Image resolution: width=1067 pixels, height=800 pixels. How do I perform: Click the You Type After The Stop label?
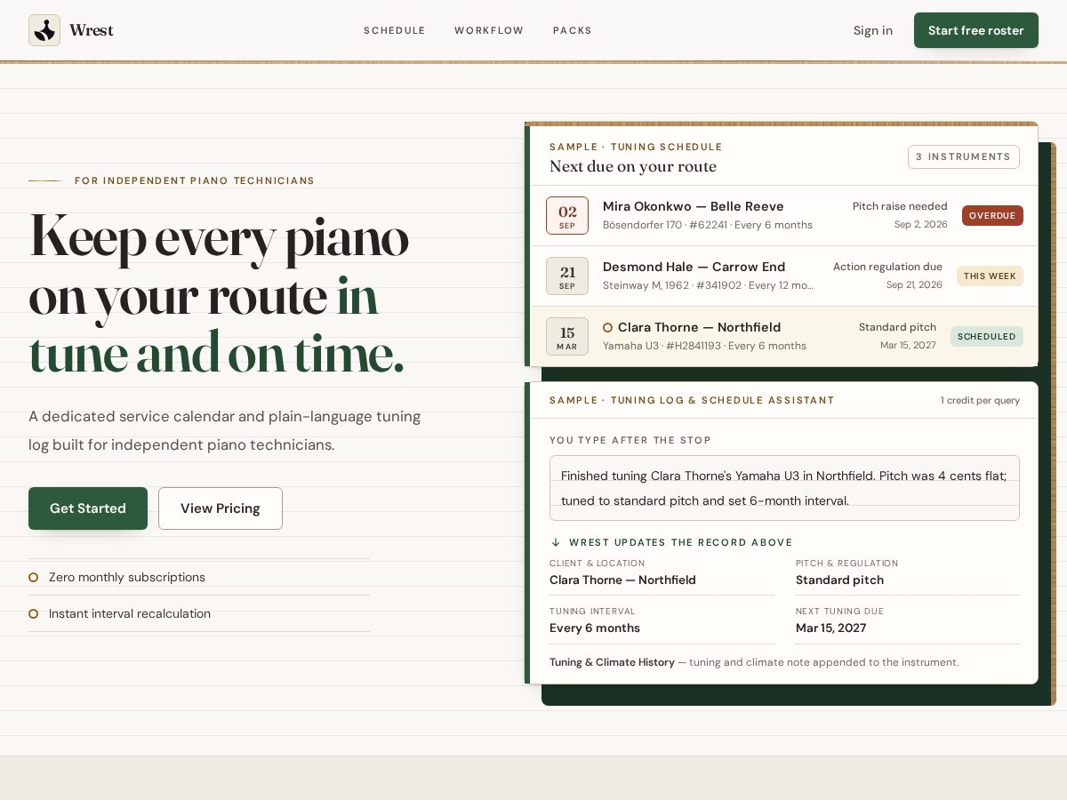pyautogui.click(x=630, y=440)
